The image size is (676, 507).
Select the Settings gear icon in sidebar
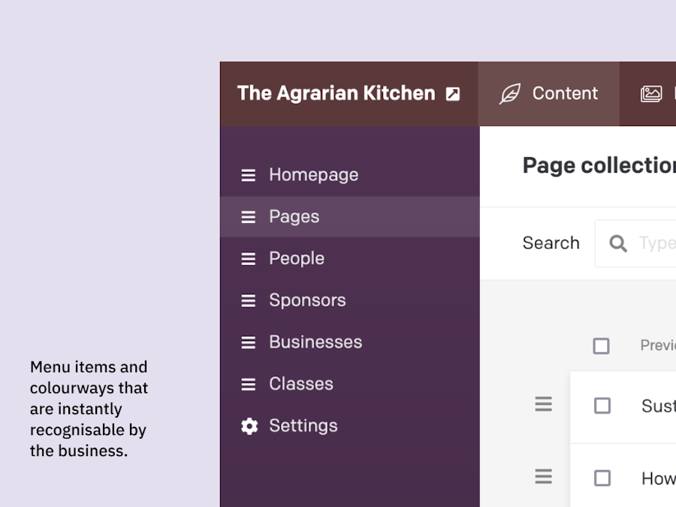[x=249, y=426]
